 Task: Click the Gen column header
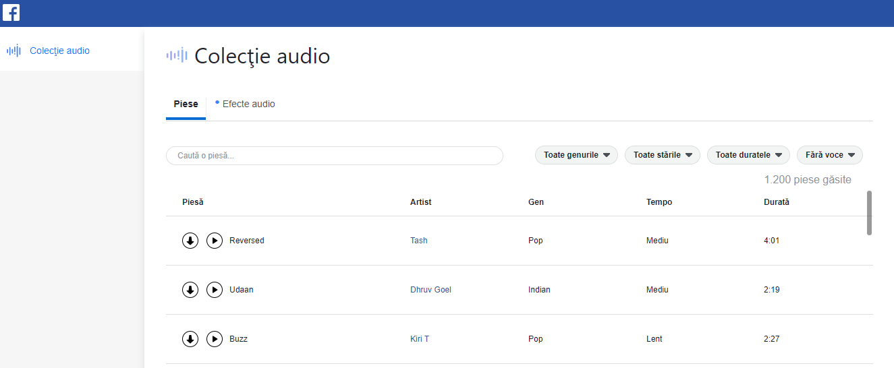(x=536, y=202)
